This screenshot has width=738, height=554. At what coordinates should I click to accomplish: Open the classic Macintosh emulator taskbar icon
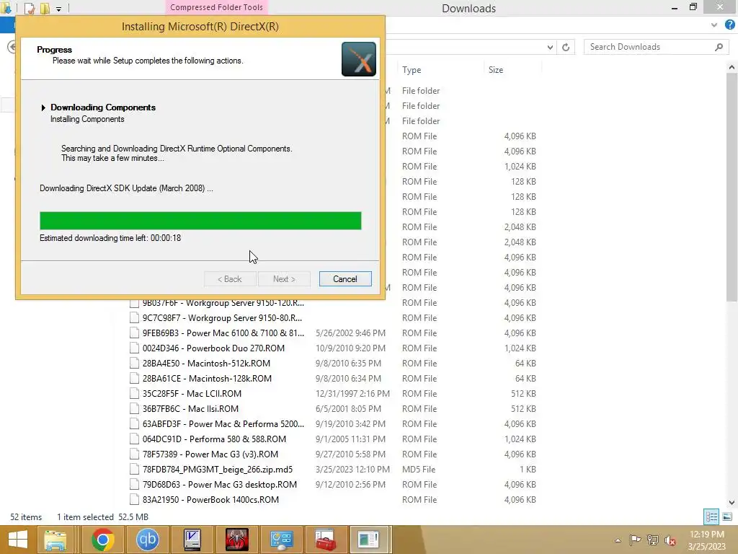point(192,540)
